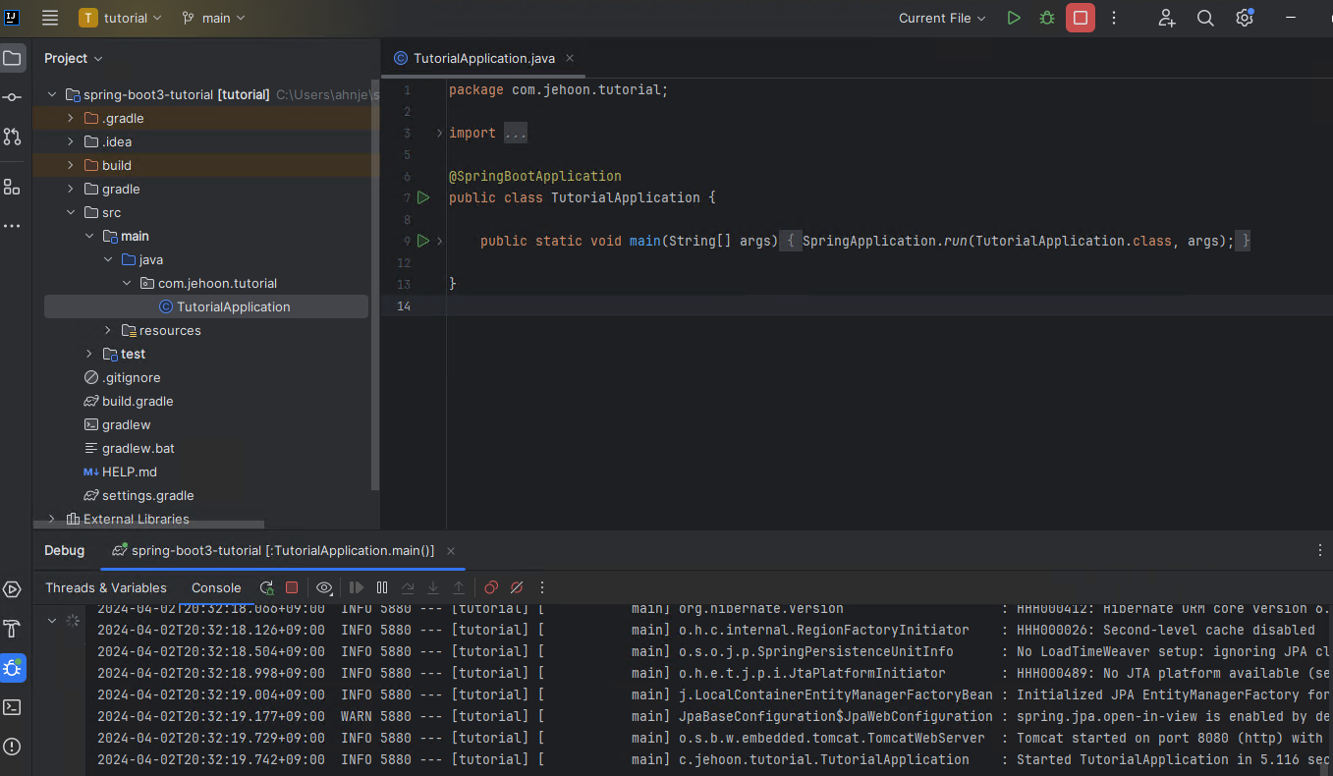Toggle the debugger watch eye icon

pos(324,587)
